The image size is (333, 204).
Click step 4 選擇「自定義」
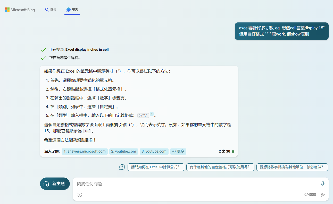click(84, 107)
